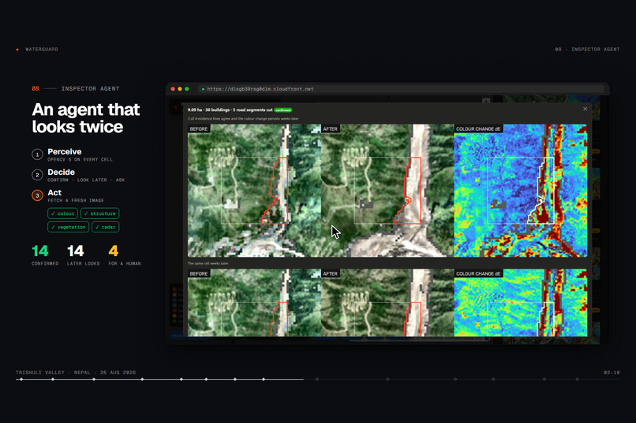636x423 pixels.
Task: Click the '9.09 ha · 30 buildings' popup title
Action: [230, 110]
